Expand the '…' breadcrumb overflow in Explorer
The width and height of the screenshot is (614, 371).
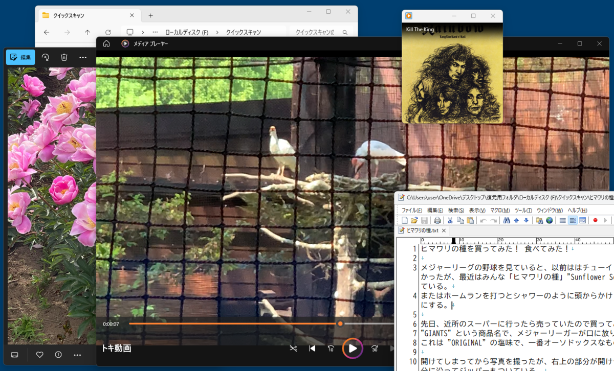point(155,32)
